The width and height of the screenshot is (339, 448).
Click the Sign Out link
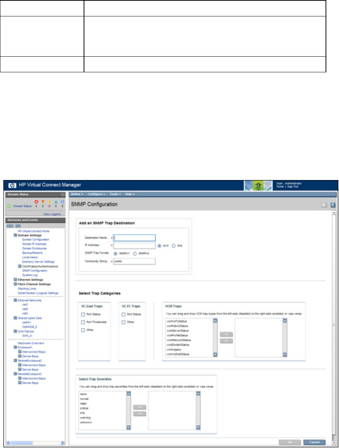click(293, 187)
